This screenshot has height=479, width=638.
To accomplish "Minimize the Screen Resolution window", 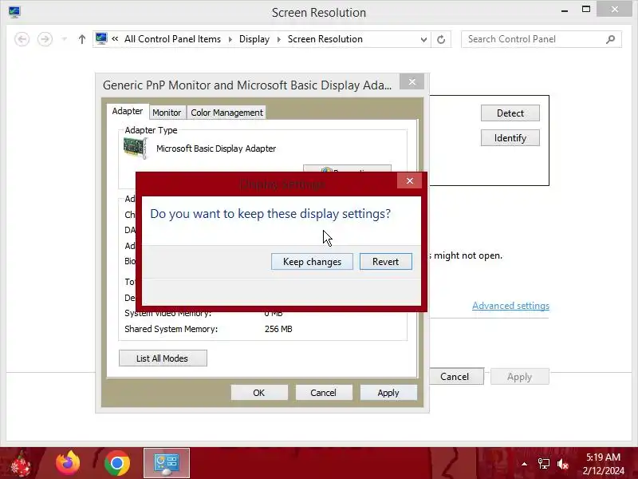I will (x=565, y=10).
